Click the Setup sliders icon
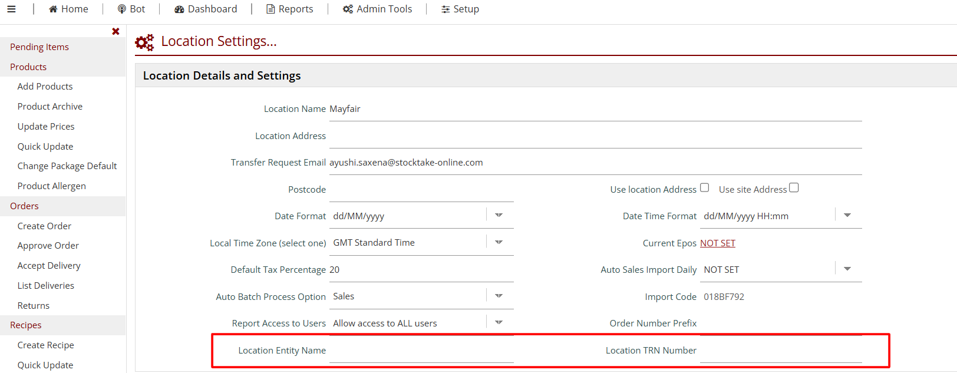 [x=445, y=9]
